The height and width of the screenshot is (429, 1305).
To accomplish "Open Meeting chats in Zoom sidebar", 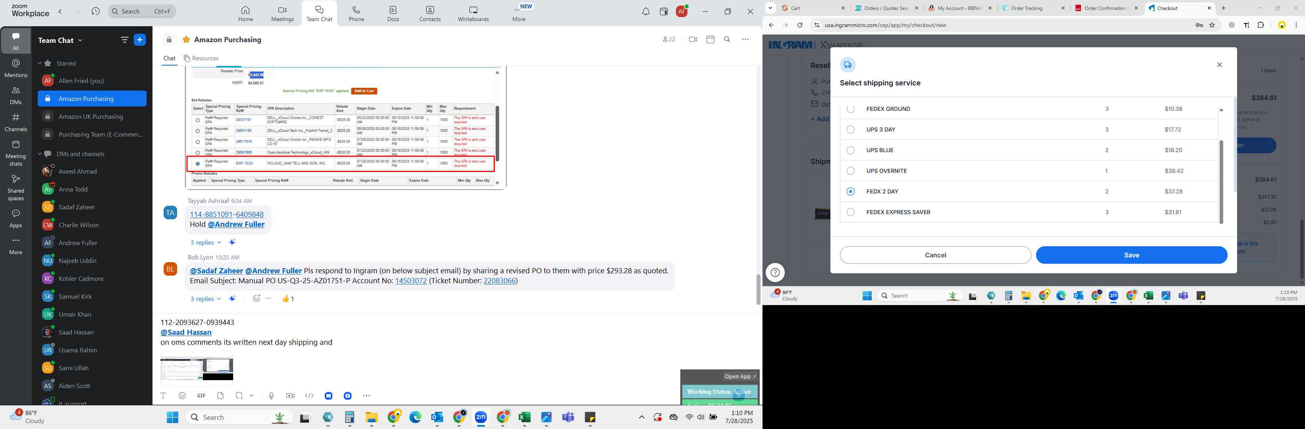I will pyautogui.click(x=16, y=153).
